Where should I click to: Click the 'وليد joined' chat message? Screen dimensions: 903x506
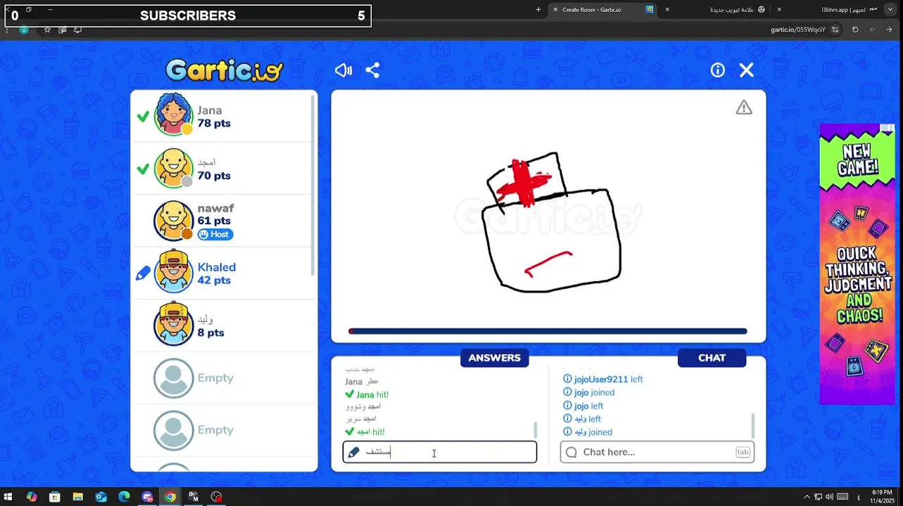[588, 432]
